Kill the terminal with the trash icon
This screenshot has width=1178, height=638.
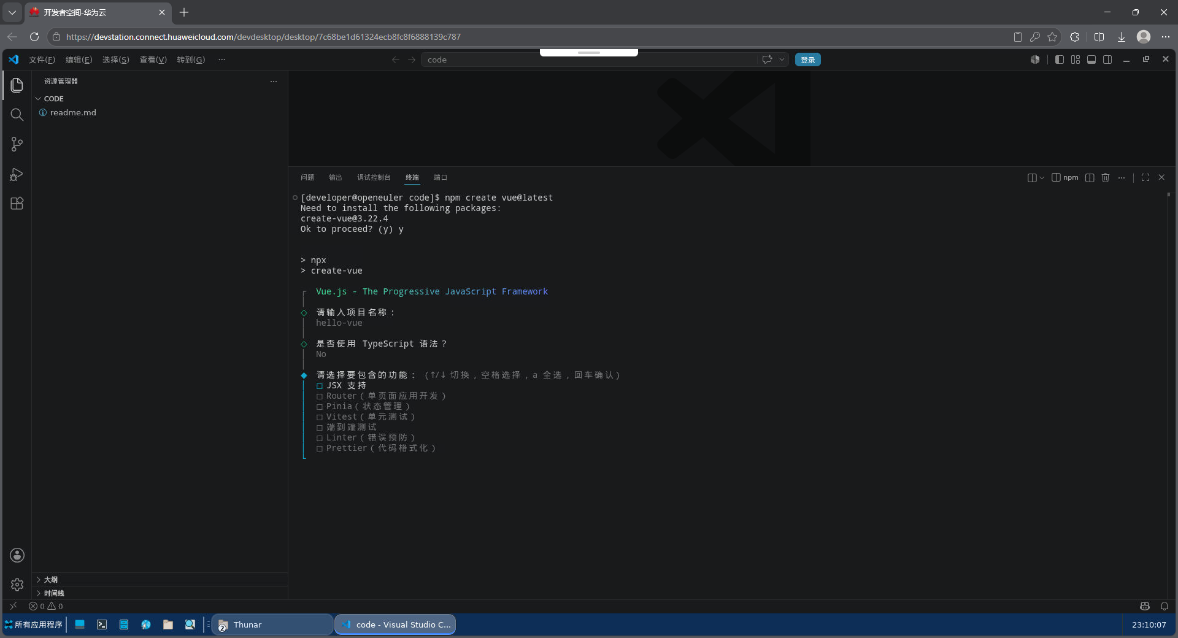pyautogui.click(x=1106, y=177)
